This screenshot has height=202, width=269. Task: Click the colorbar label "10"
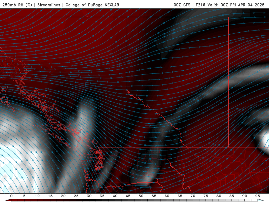[37, 196]
